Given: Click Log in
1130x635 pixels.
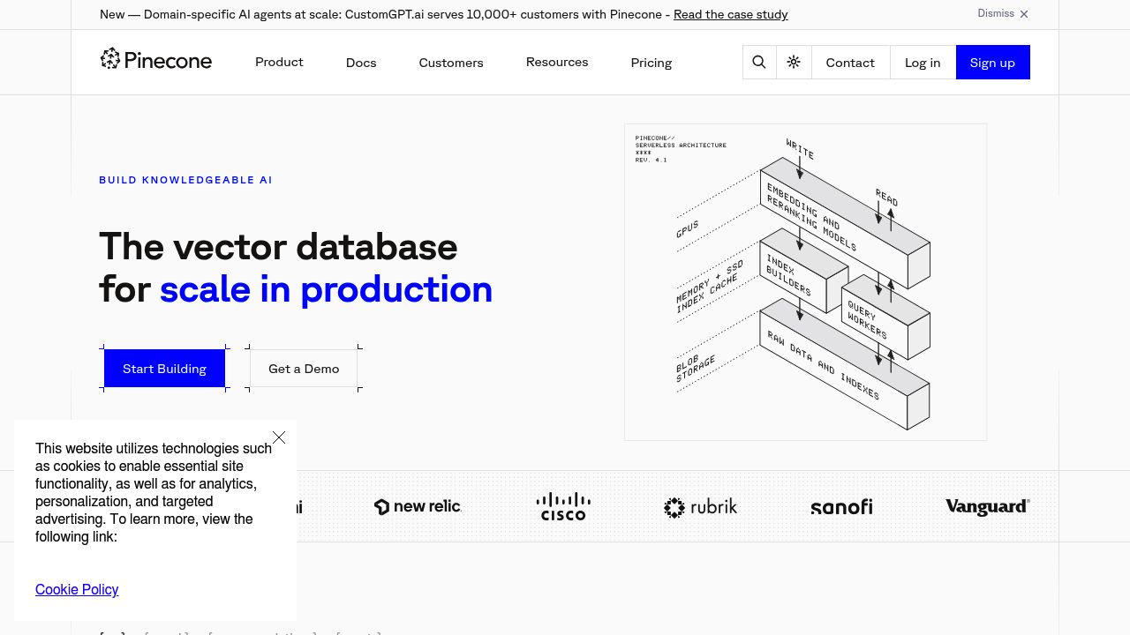Looking at the screenshot, I should 923,62.
